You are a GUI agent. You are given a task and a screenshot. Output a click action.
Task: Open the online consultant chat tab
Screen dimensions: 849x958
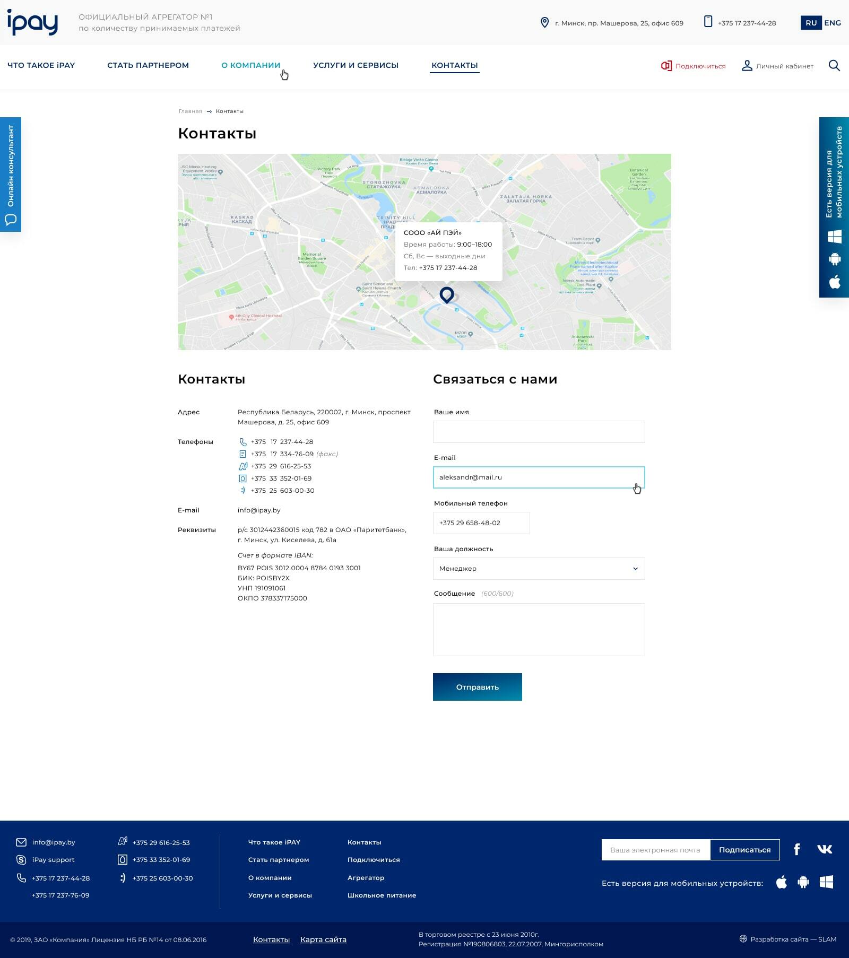(x=11, y=174)
